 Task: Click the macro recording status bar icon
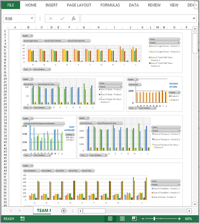click(22, 219)
